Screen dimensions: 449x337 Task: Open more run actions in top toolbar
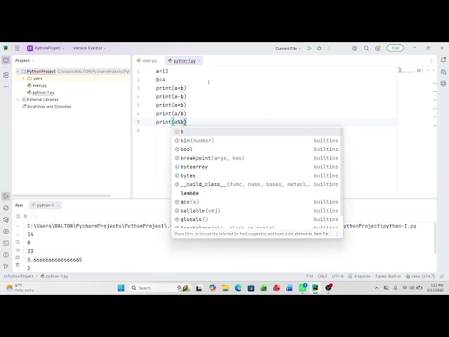329,48
